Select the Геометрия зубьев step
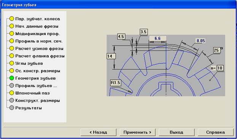237x139 pixels. (35, 78)
